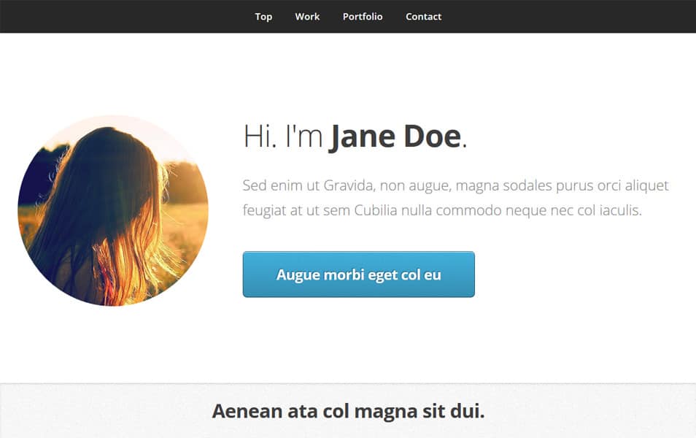This screenshot has height=438, width=696.
Task: Click the Top navigation link
Action: 263,17
